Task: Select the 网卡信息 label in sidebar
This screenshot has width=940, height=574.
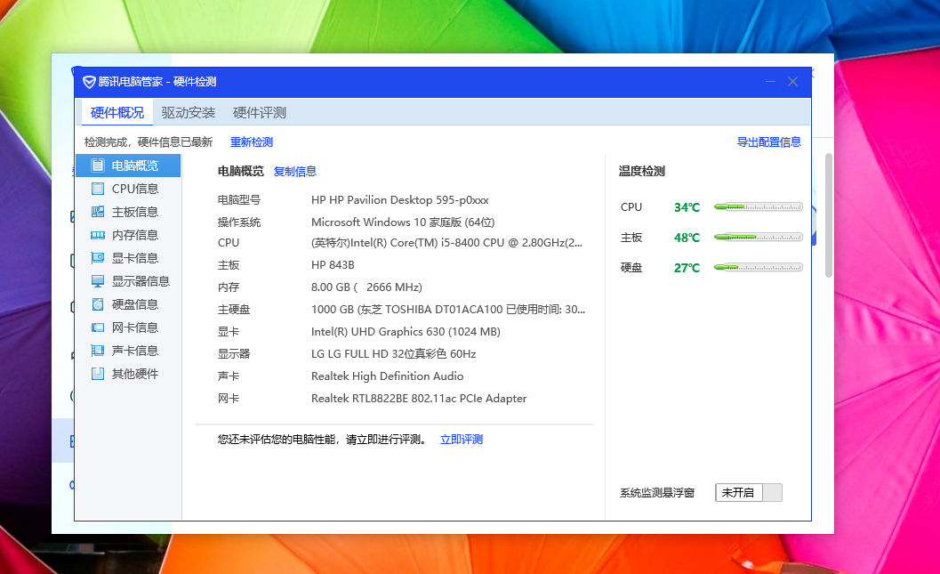Action: pyautogui.click(x=135, y=327)
